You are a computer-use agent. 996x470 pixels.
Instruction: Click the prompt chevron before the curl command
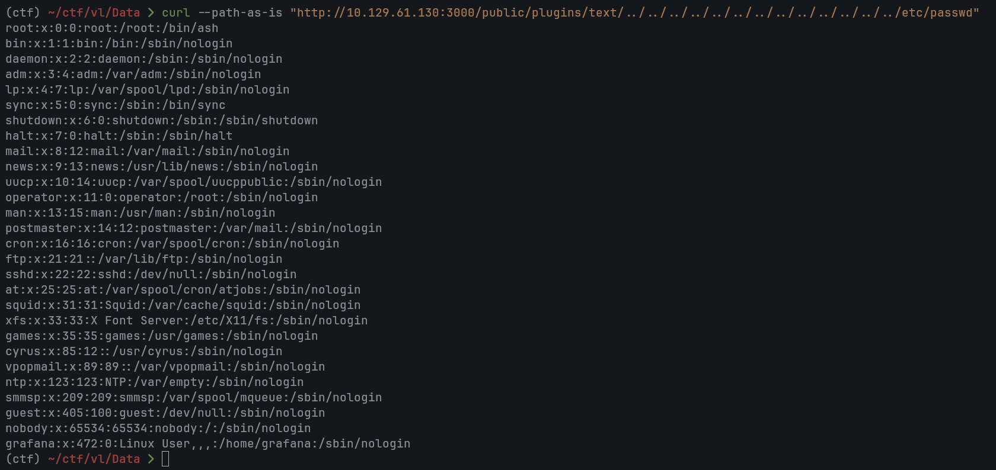pyautogui.click(x=151, y=12)
